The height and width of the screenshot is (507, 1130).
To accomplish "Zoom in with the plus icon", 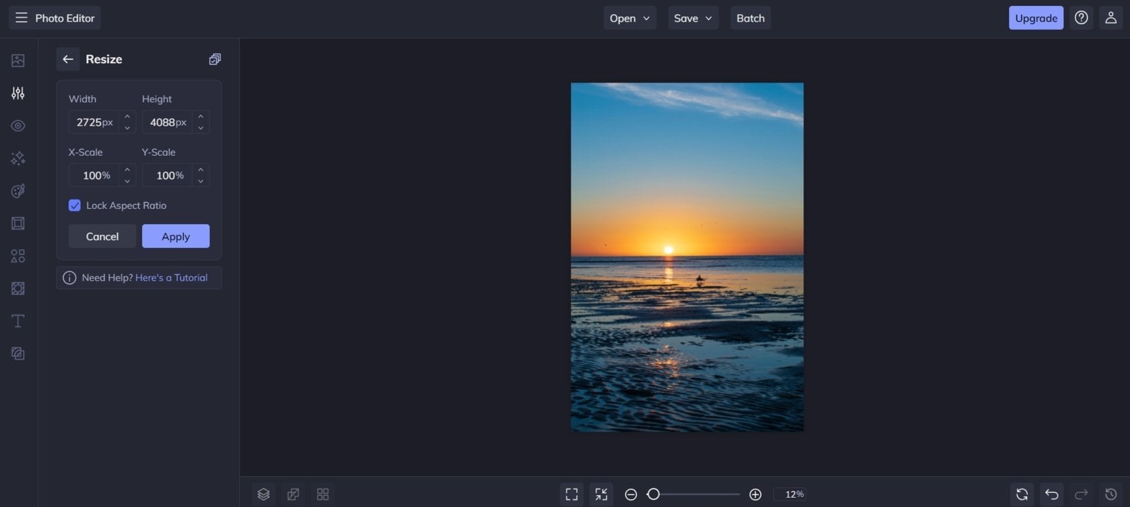I will click(755, 494).
